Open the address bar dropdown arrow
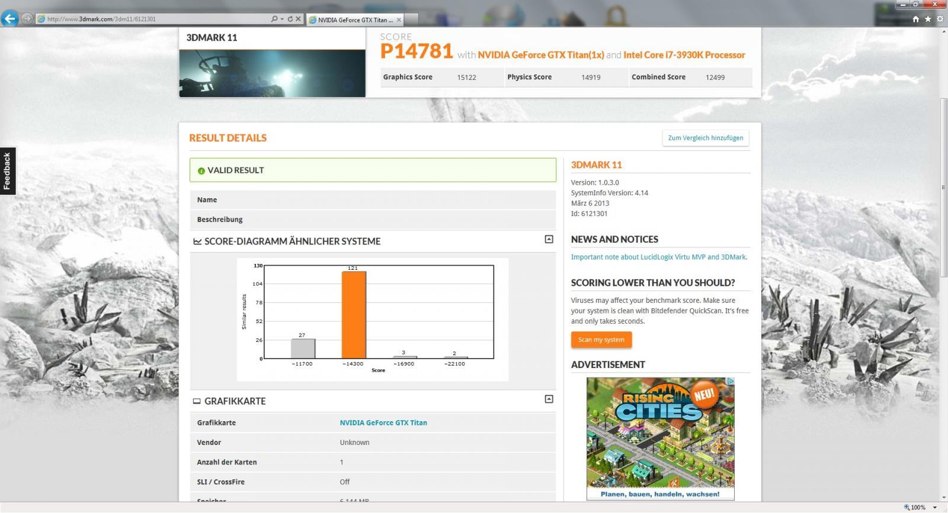This screenshot has height=513, width=948. [x=281, y=19]
